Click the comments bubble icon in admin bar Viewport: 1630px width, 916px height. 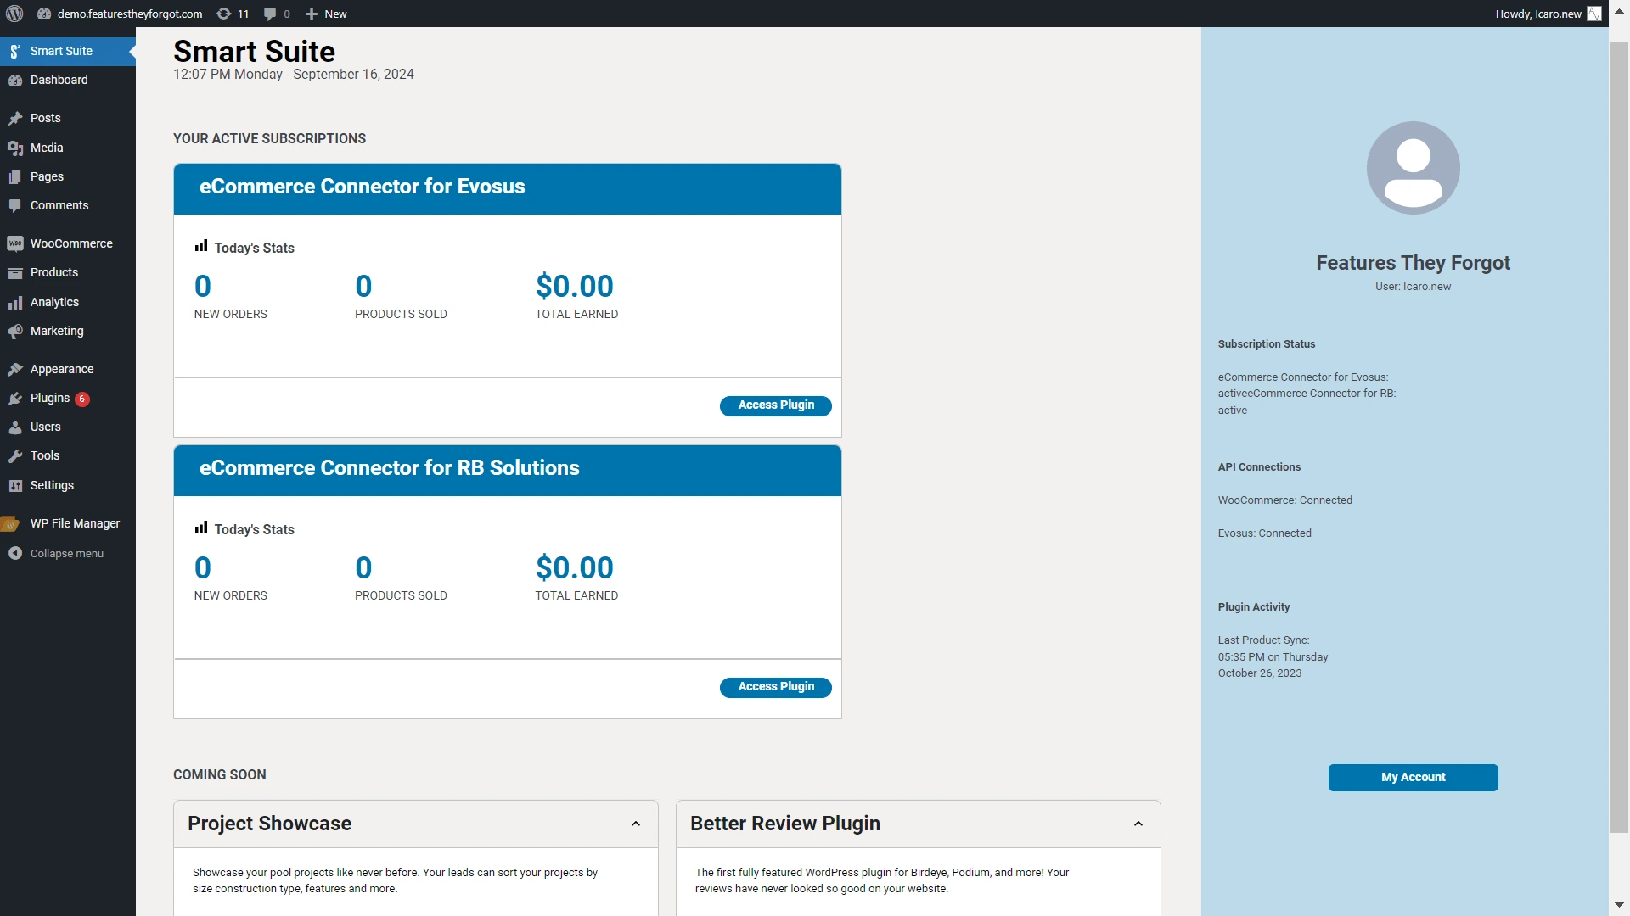(x=270, y=14)
